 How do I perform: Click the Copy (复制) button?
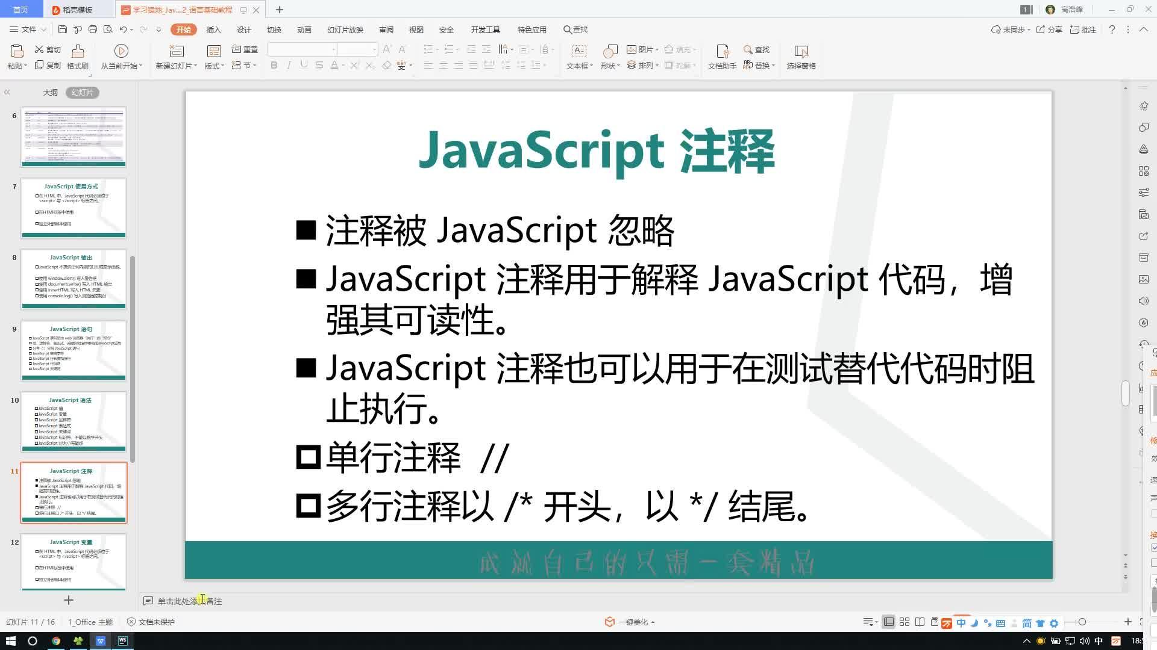pyautogui.click(x=48, y=65)
